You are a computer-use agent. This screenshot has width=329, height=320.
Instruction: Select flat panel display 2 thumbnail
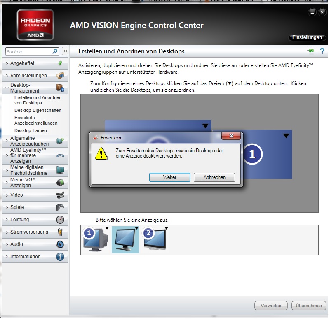155,239
